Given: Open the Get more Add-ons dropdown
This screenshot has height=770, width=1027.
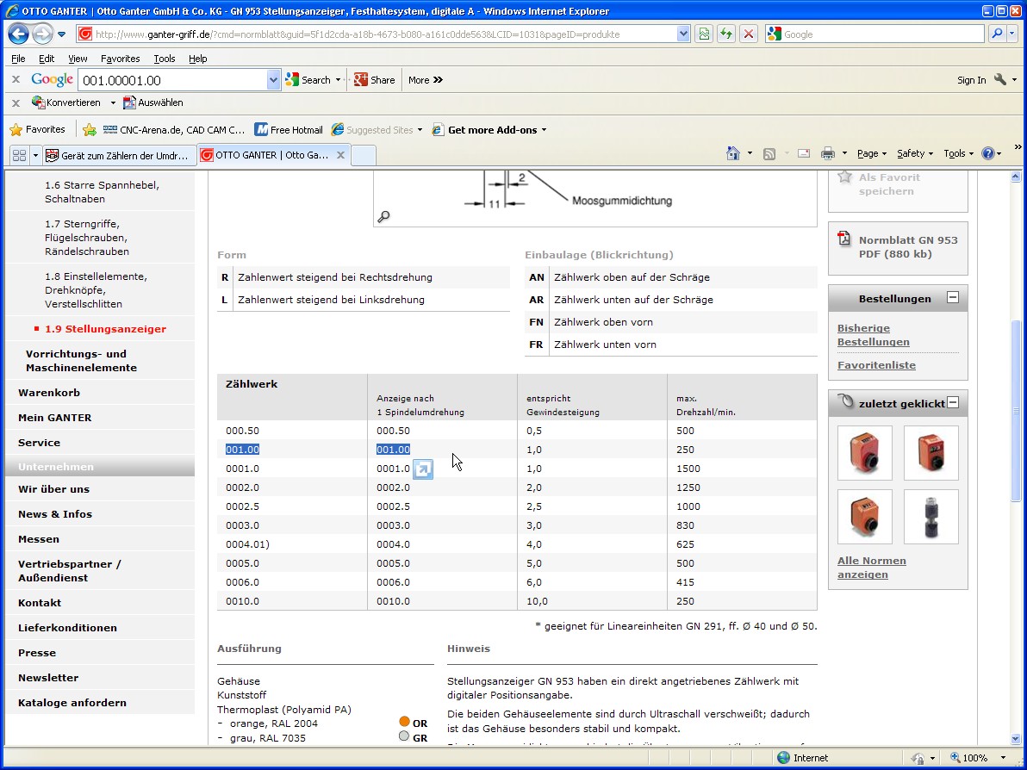Looking at the screenshot, I should click(x=489, y=130).
